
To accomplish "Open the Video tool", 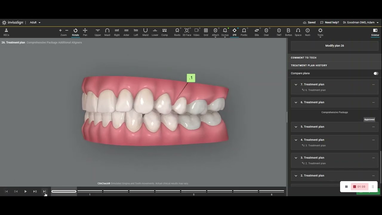I will (x=196, y=32).
